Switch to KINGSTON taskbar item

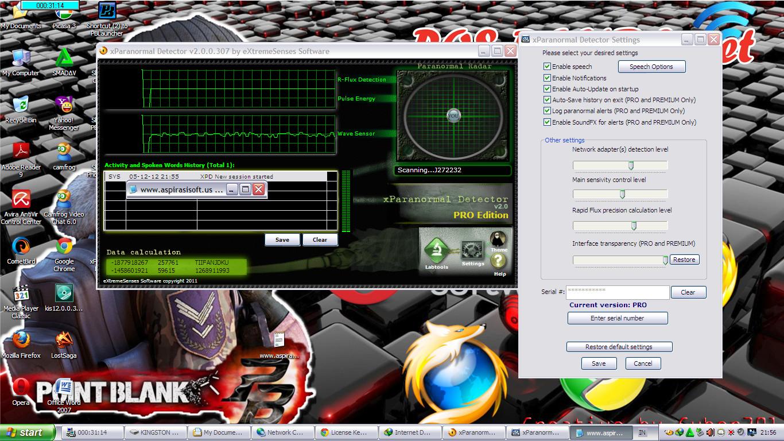(156, 432)
